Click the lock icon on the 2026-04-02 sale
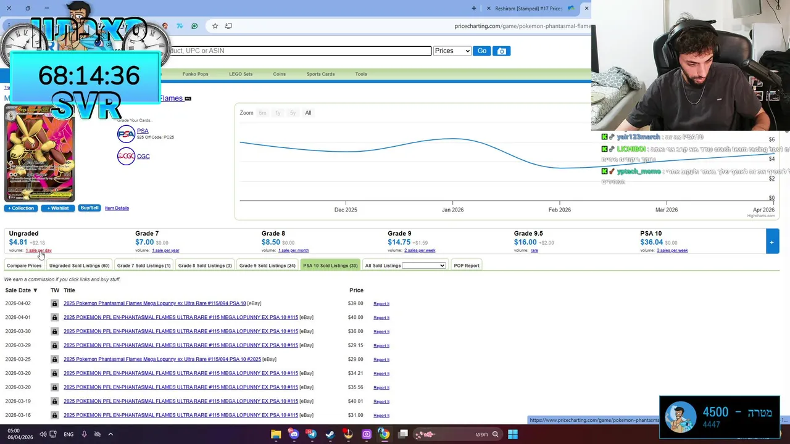This screenshot has height=444, width=790. (x=54, y=303)
